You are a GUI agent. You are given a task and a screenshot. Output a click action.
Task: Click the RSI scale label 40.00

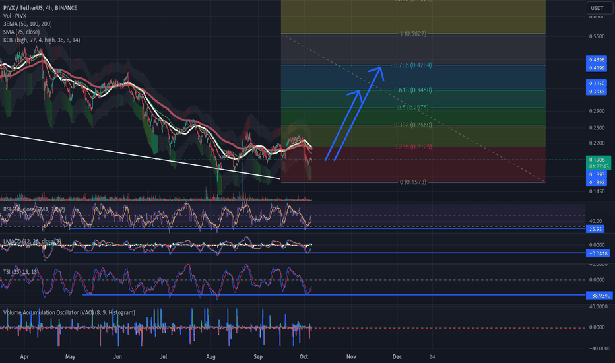(595, 221)
